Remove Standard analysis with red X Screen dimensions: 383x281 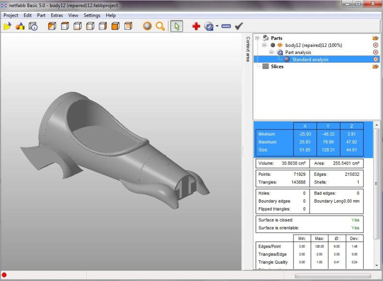[376, 59]
